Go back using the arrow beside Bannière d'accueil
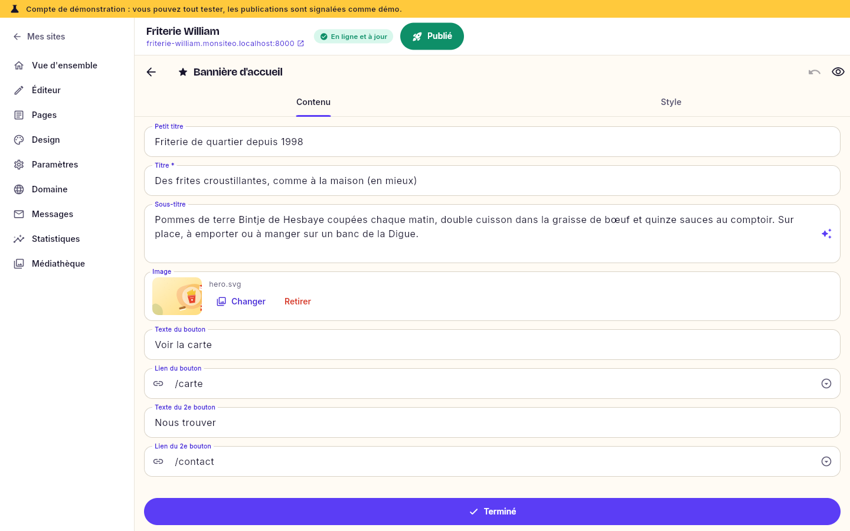Screen dimensions: 850x531 tap(151, 72)
